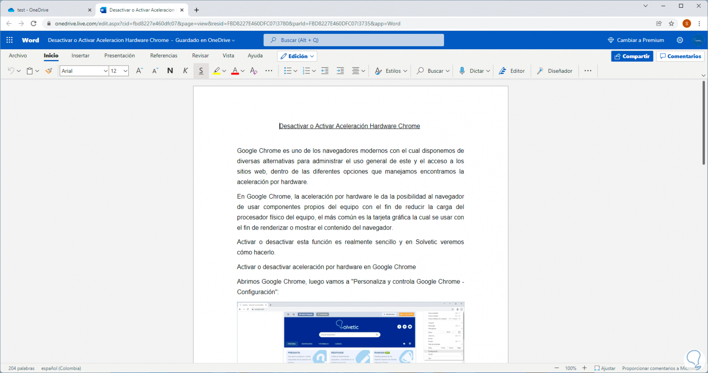Viewport: 708px width, 373px height.
Task: Click the document vertical scrollbar
Action: tap(704, 123)
